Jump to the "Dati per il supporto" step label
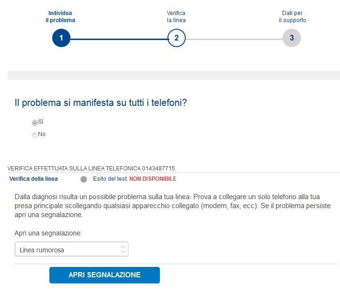The image size is (340, 290). click(292, 16)
